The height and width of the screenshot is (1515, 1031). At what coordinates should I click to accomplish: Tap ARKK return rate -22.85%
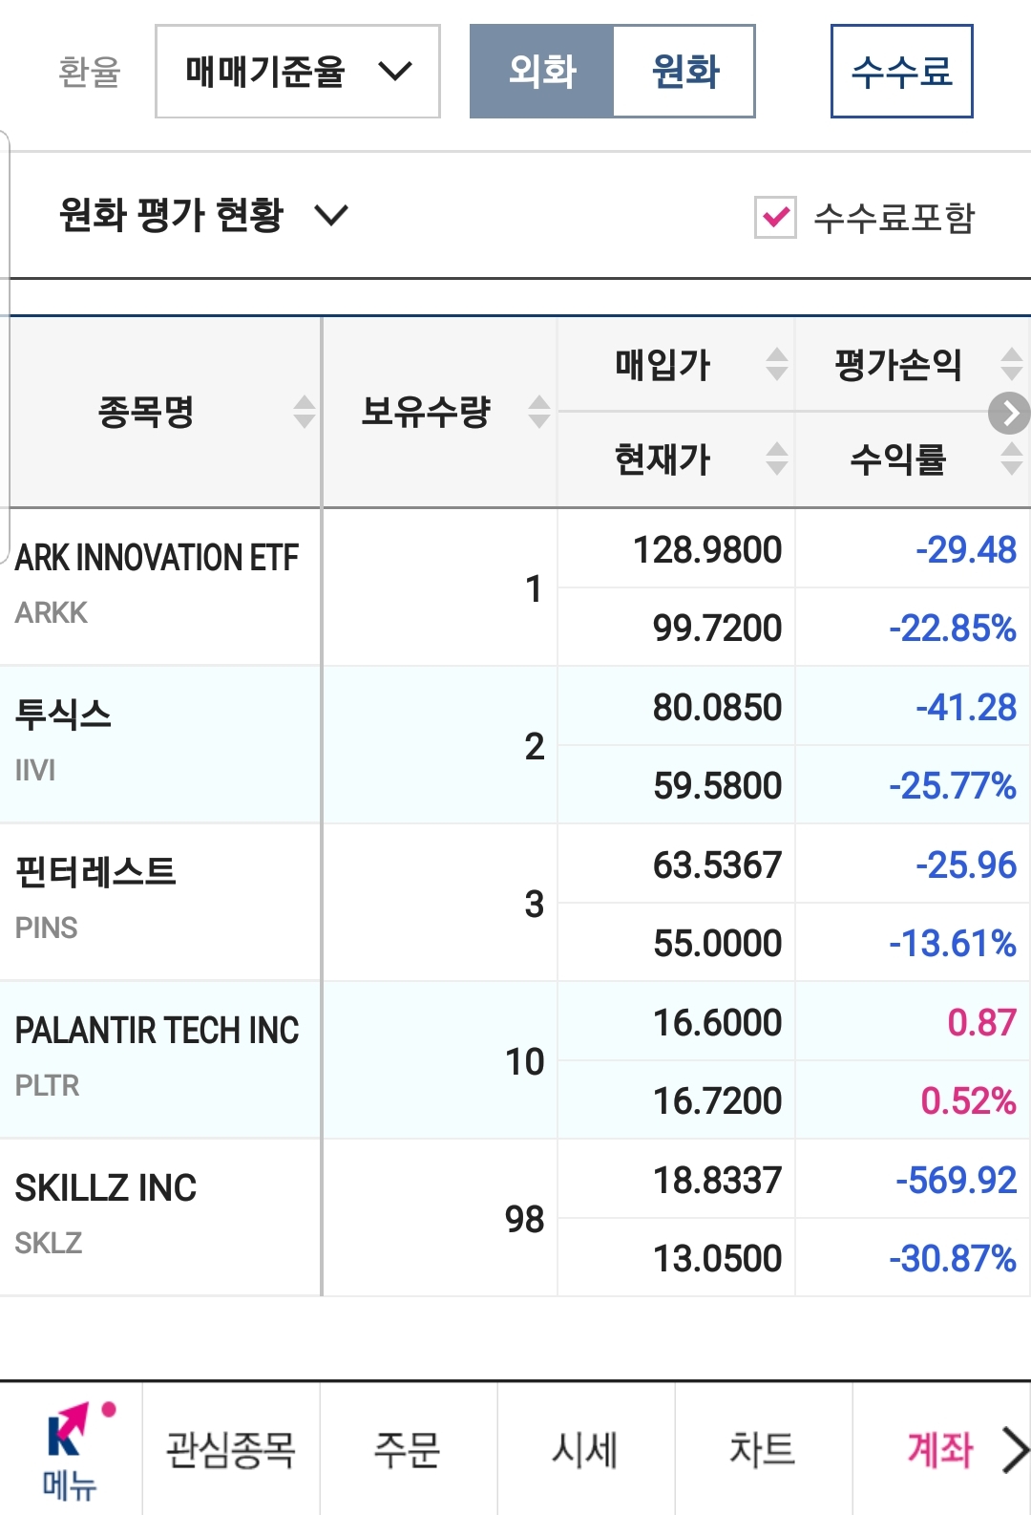pos(953,629)
